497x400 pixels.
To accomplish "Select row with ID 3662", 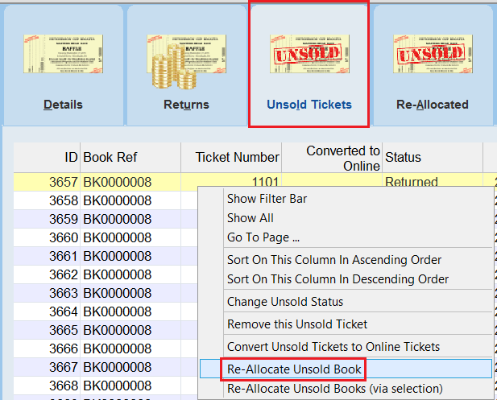I will click(x=106, y=274).
